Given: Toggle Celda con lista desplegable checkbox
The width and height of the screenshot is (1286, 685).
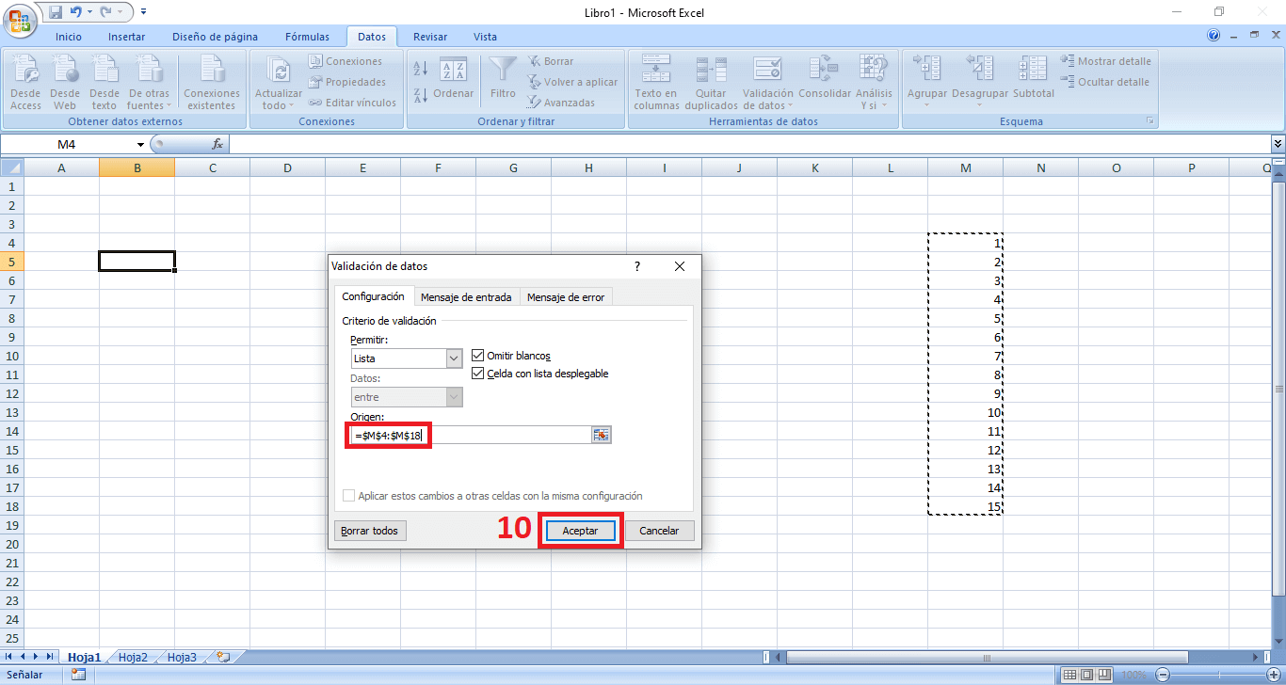Looking at the screenshot, I should pyautogui.click(x=478, y=374).
